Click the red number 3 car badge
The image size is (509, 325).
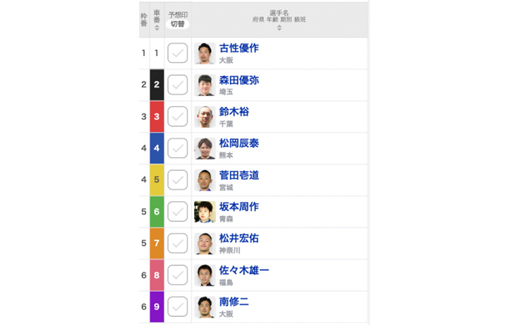click(x=157, y=116)
